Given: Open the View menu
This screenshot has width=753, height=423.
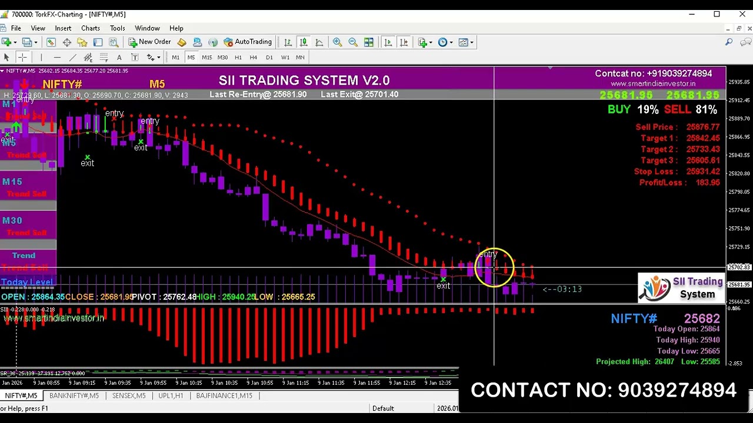Looking at the screenshot, I should pyautogui.click(x=38, y=28).
